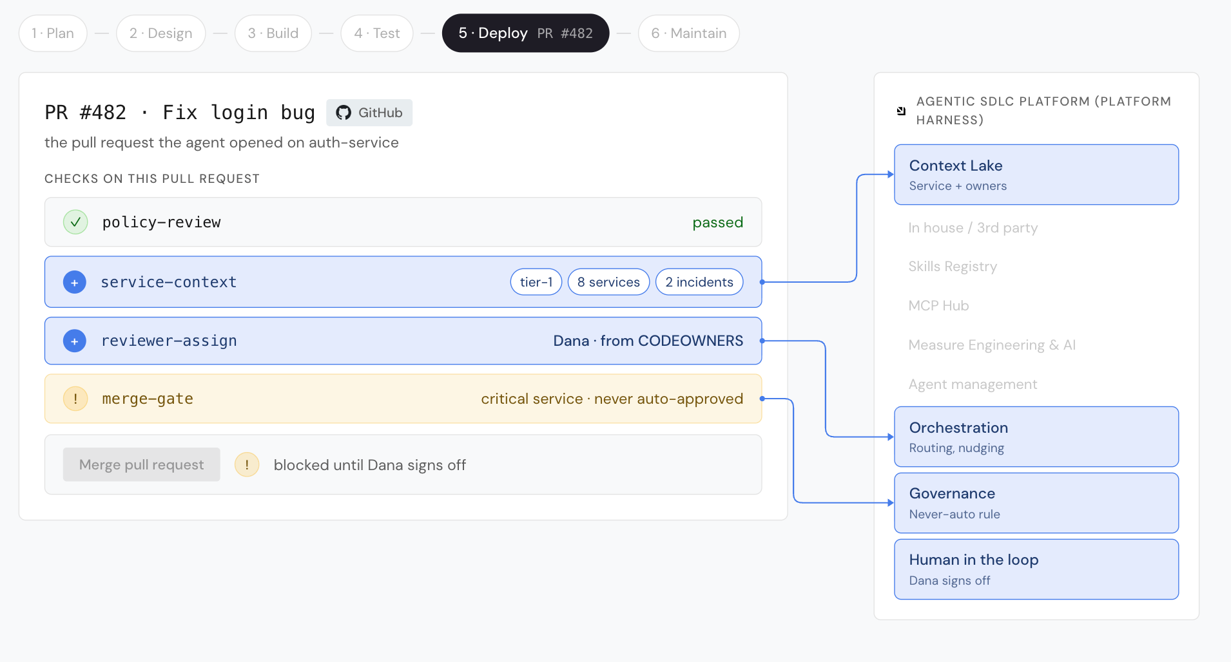Click Dana · from CODEOWNERS text

point(648,341)
